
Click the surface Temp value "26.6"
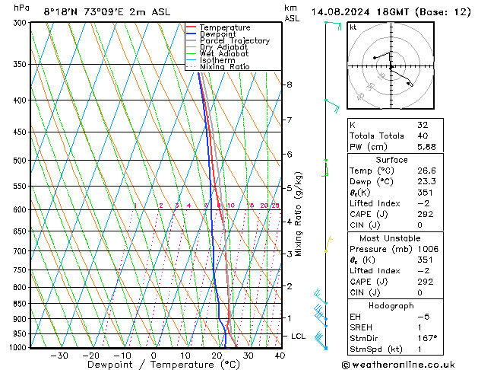tap(426, 171)
